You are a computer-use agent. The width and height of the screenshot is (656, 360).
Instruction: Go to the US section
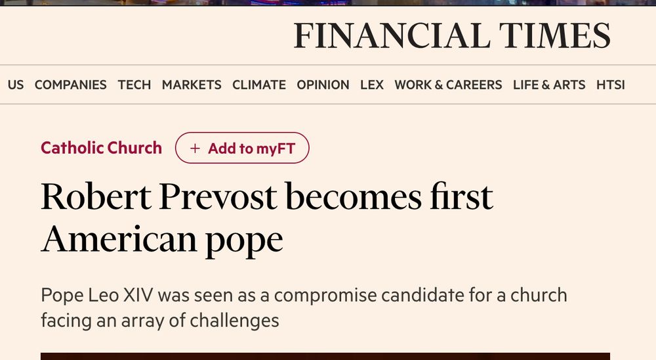pos(16,85)
